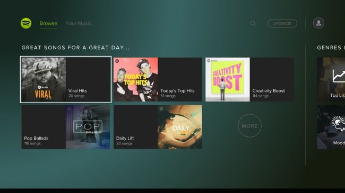
Task: Select the 'Viral Hits' playlist title
Action: (77, 91)
